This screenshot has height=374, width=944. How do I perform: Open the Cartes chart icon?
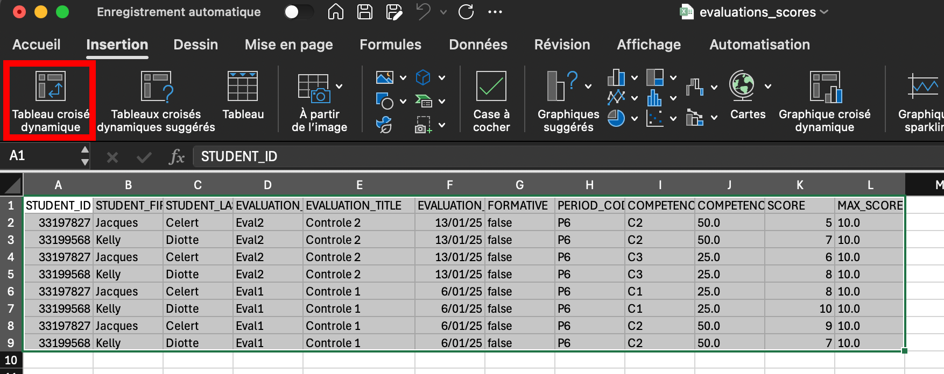(742, 86)
